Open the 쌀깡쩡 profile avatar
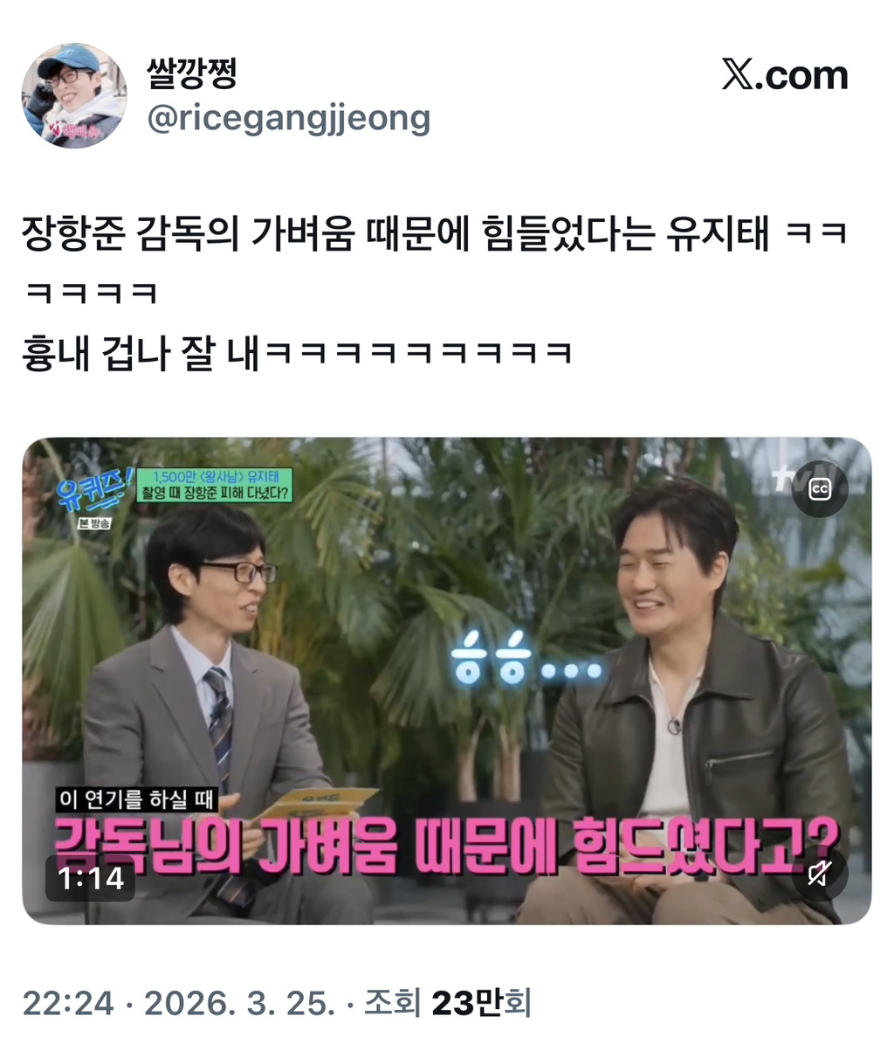 74,96
